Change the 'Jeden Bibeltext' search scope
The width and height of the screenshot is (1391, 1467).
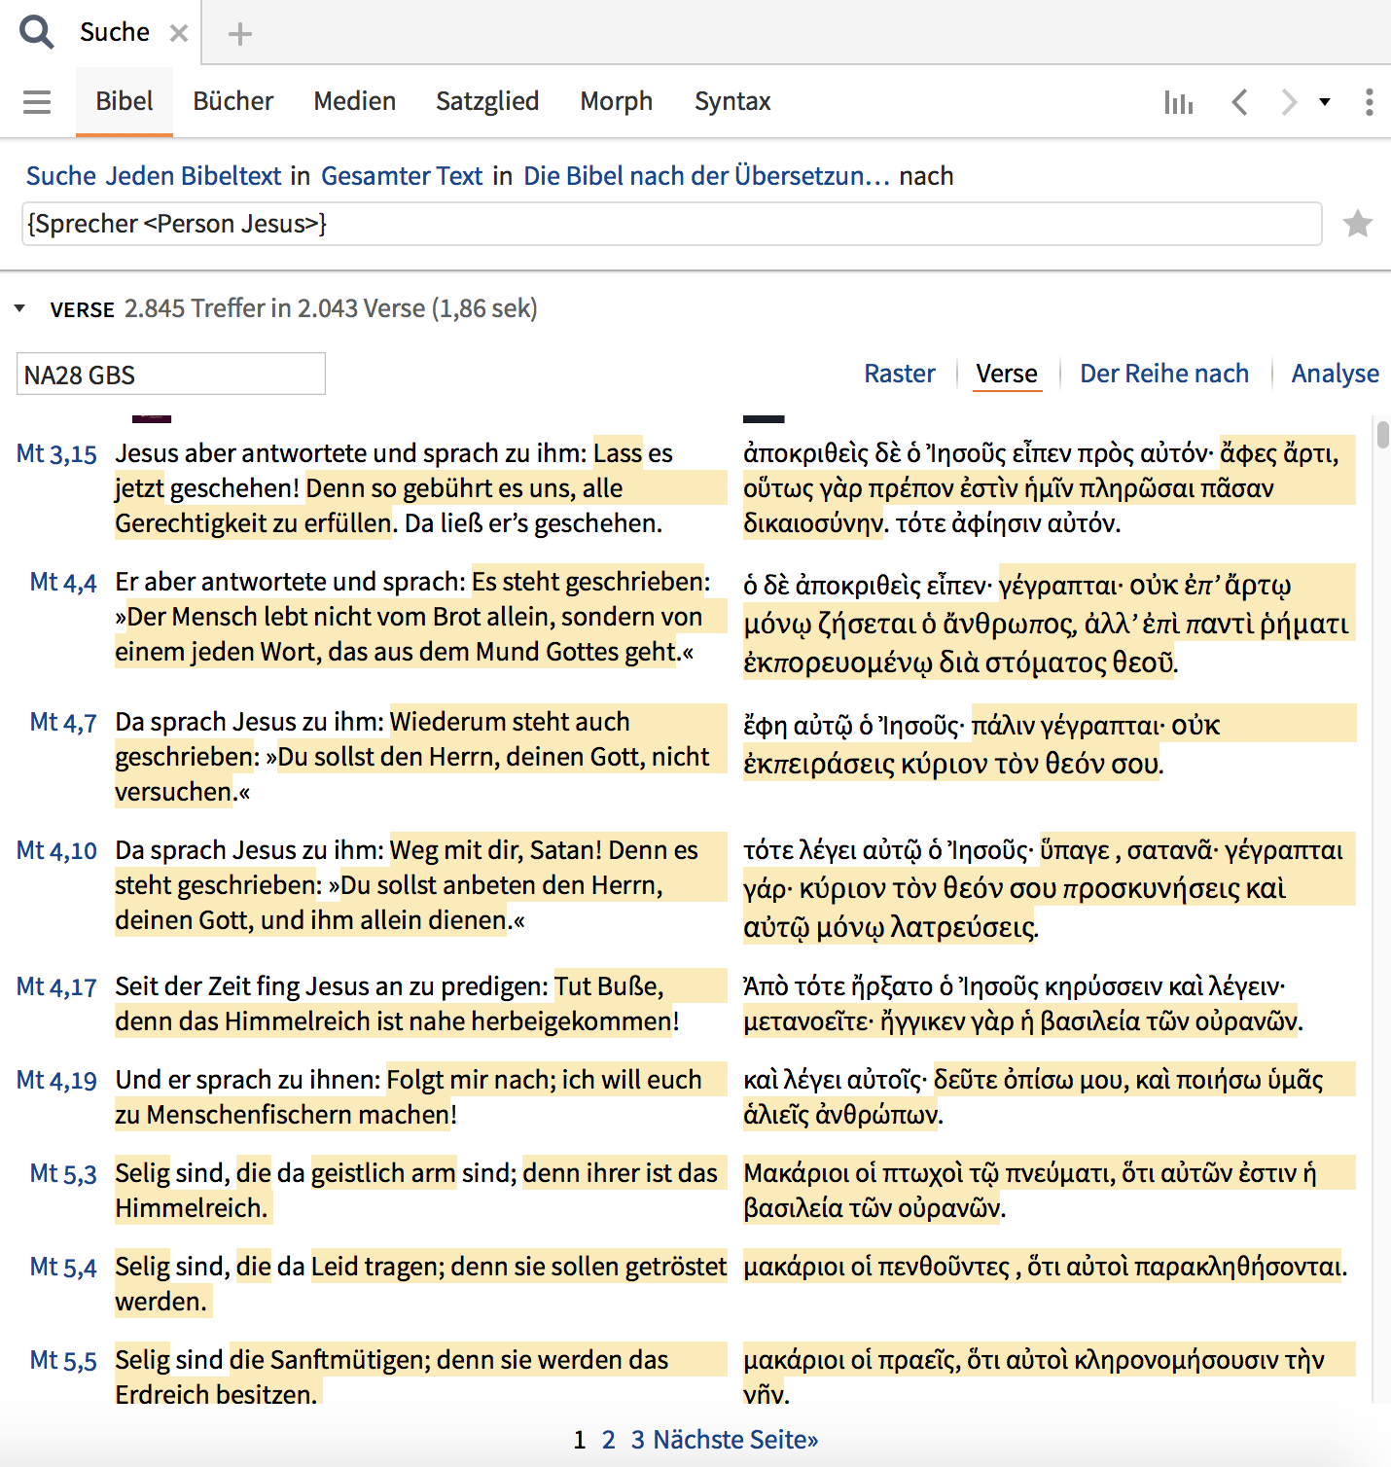point(194,176)
